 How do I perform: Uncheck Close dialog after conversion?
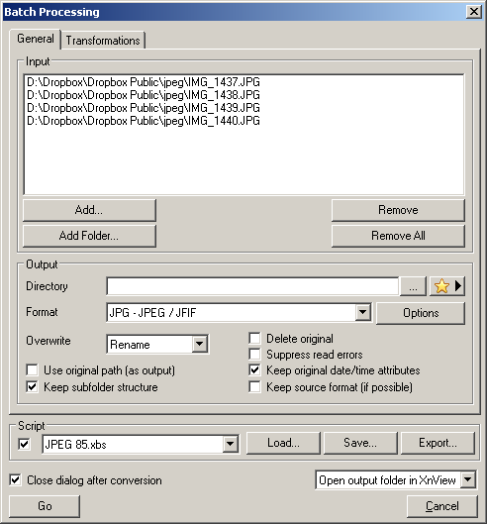click(16, 479)
